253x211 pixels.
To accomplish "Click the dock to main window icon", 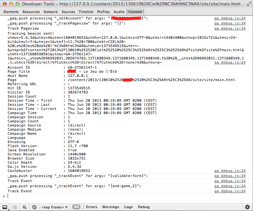I will click(5, 207).
